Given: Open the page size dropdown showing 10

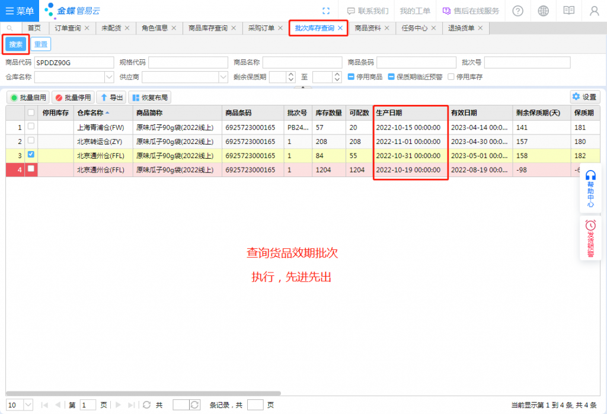Looking at the screenshot, I should [x=28, y=405].
